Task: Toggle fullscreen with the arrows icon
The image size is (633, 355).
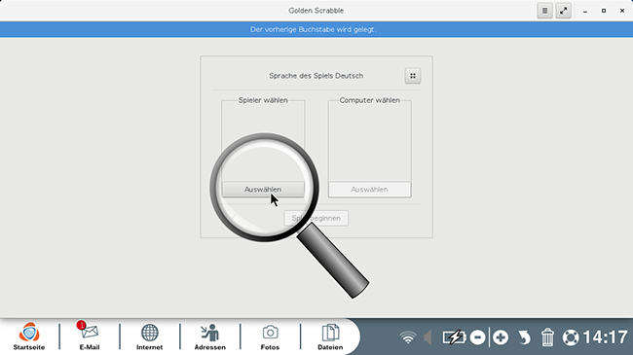Action: tap(563, 11)
